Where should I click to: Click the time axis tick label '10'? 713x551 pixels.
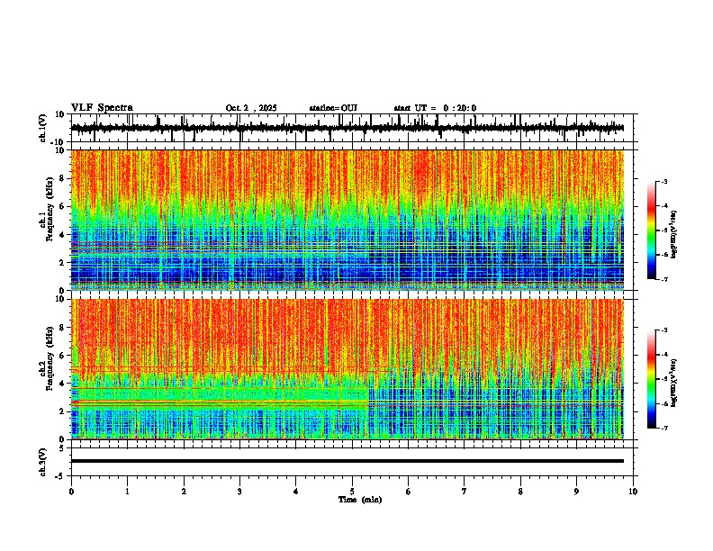633,492
